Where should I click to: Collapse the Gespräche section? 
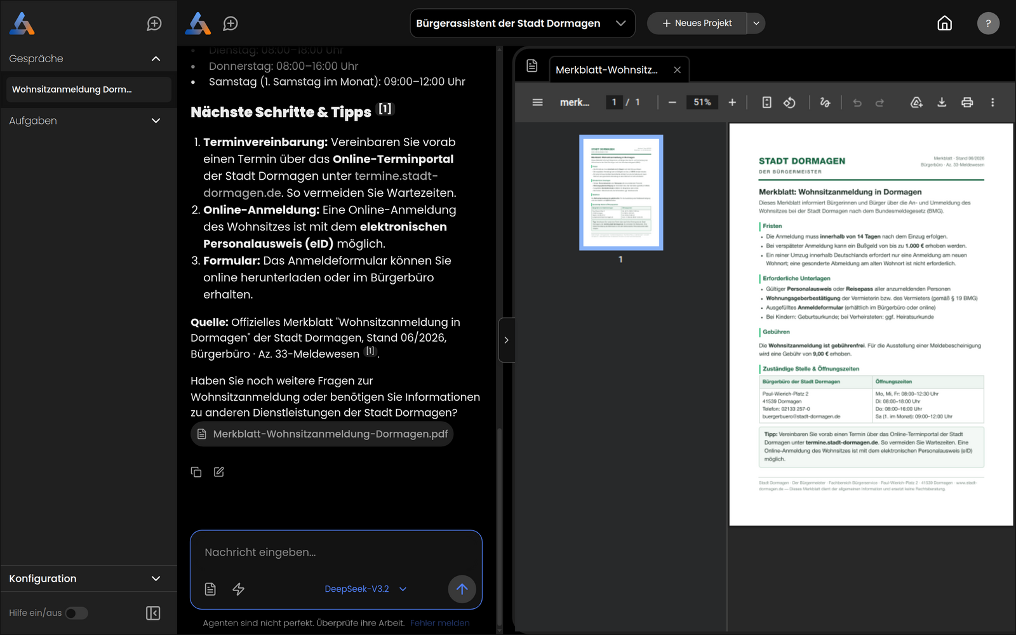156,58
